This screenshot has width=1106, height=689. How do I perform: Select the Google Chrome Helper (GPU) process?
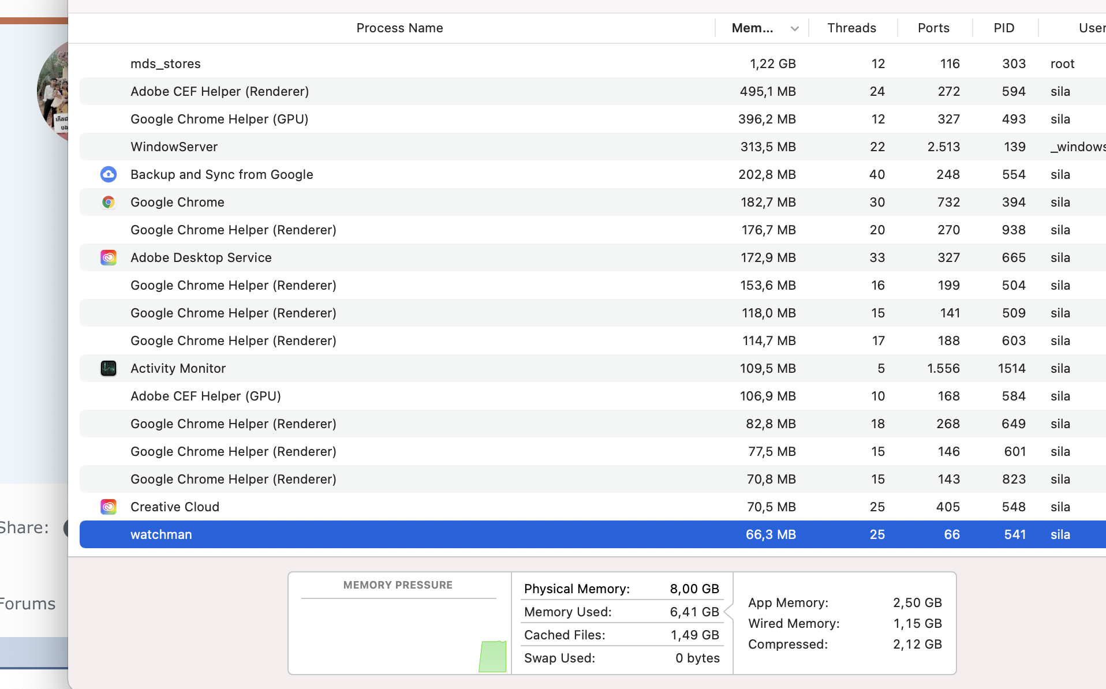pos(593,119)
